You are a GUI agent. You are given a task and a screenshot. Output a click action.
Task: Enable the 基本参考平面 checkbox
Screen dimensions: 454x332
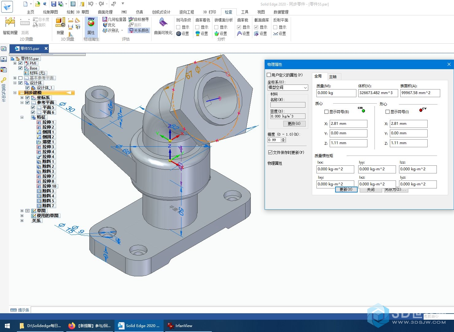pos(21,78)
